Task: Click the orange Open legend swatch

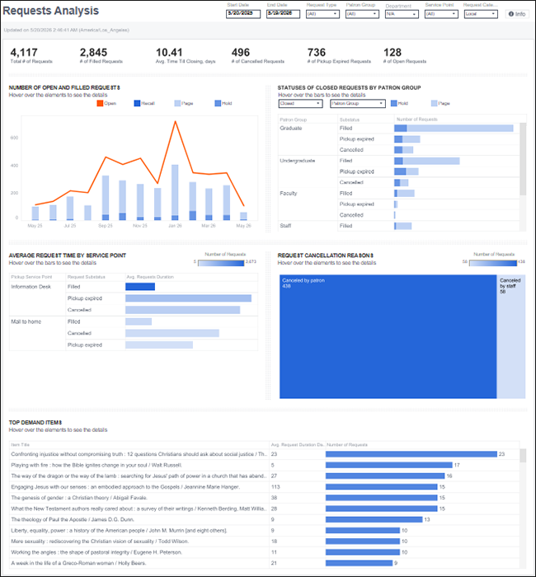Action: (x=100, y=103)
